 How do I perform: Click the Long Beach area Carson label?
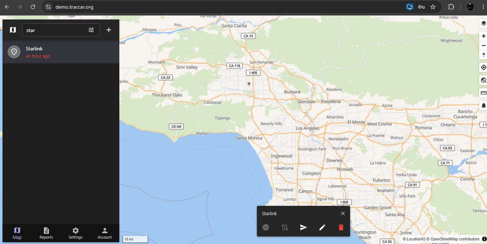click(x=305, y=191)
